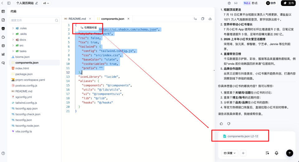This screenshot has width=299, height=162.
Task: Click the microphone voice input icon
Action: (x=277, y=153)
